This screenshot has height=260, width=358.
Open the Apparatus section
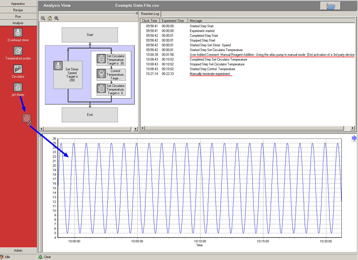point(18,3)
